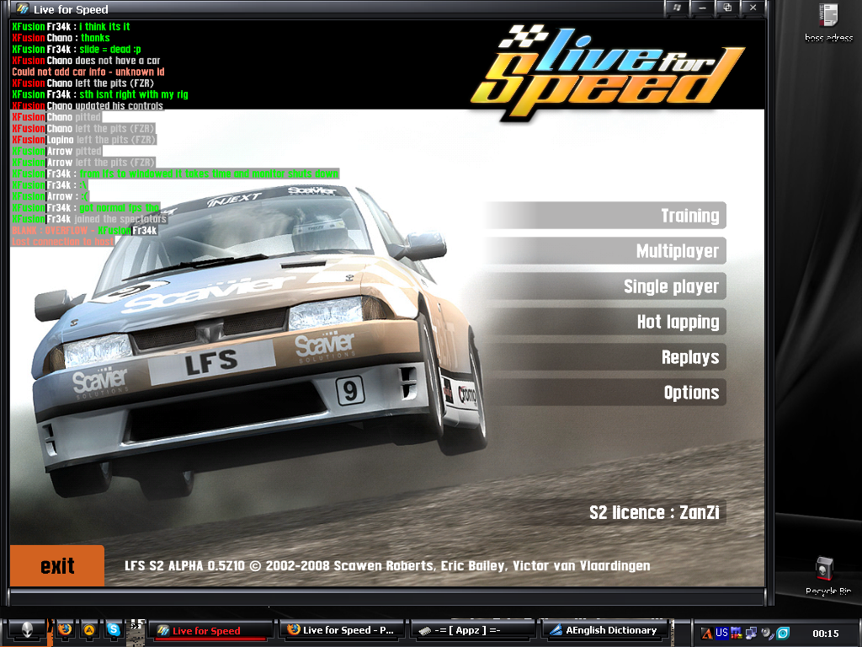Click 'Chano updated his controls' message

click(88, 105)
